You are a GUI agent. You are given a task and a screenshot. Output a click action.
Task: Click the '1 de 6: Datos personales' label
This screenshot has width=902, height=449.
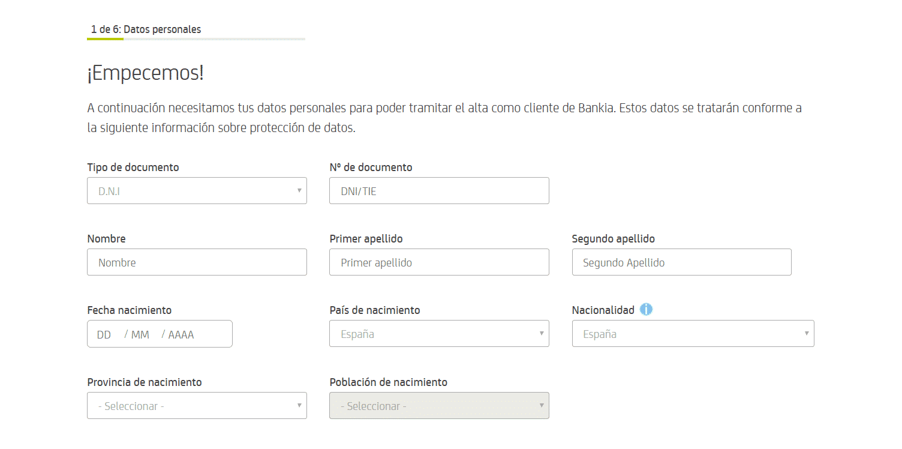coord(146,29)
